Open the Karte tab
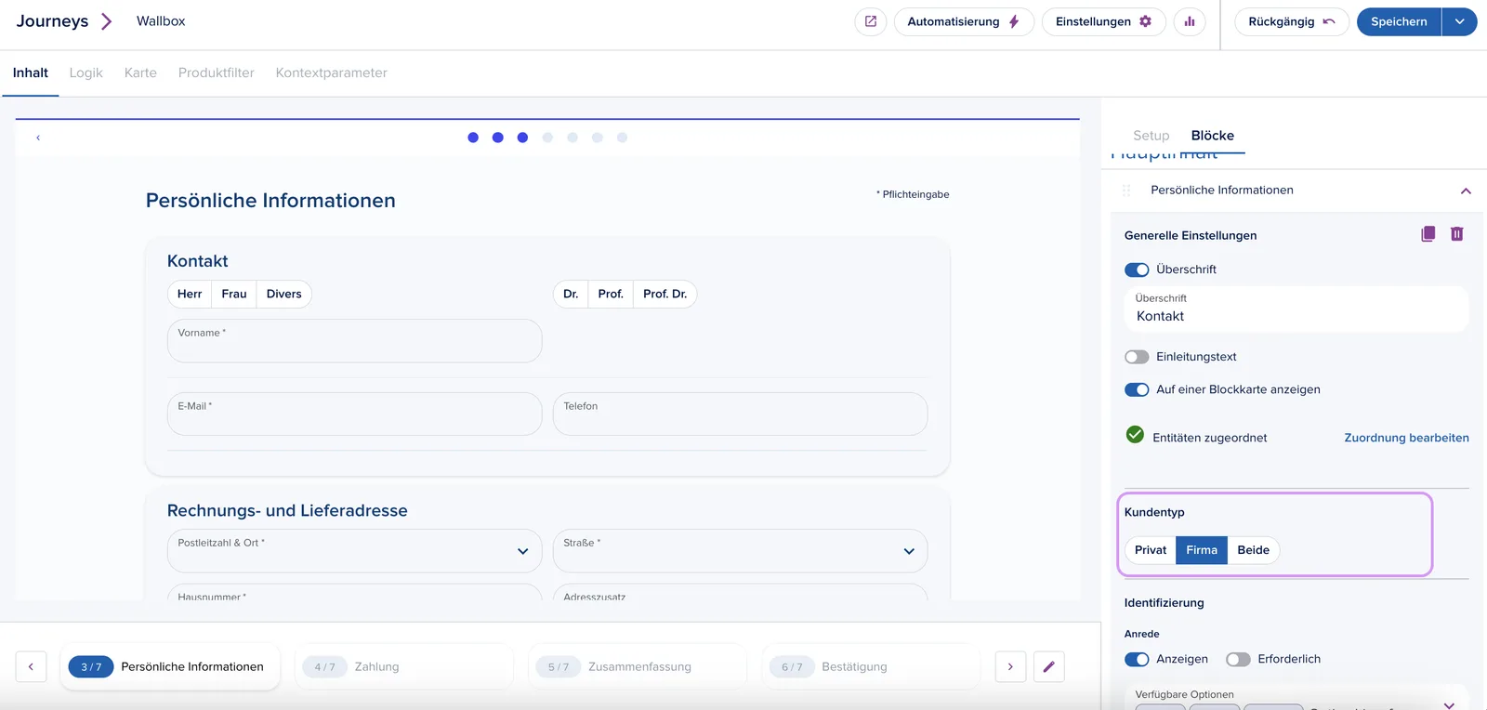Viewport: 1487px width, 710px height. (x=140, y=72)
